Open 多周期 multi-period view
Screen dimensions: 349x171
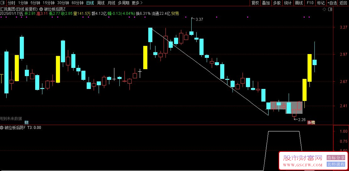coord(124,3)
